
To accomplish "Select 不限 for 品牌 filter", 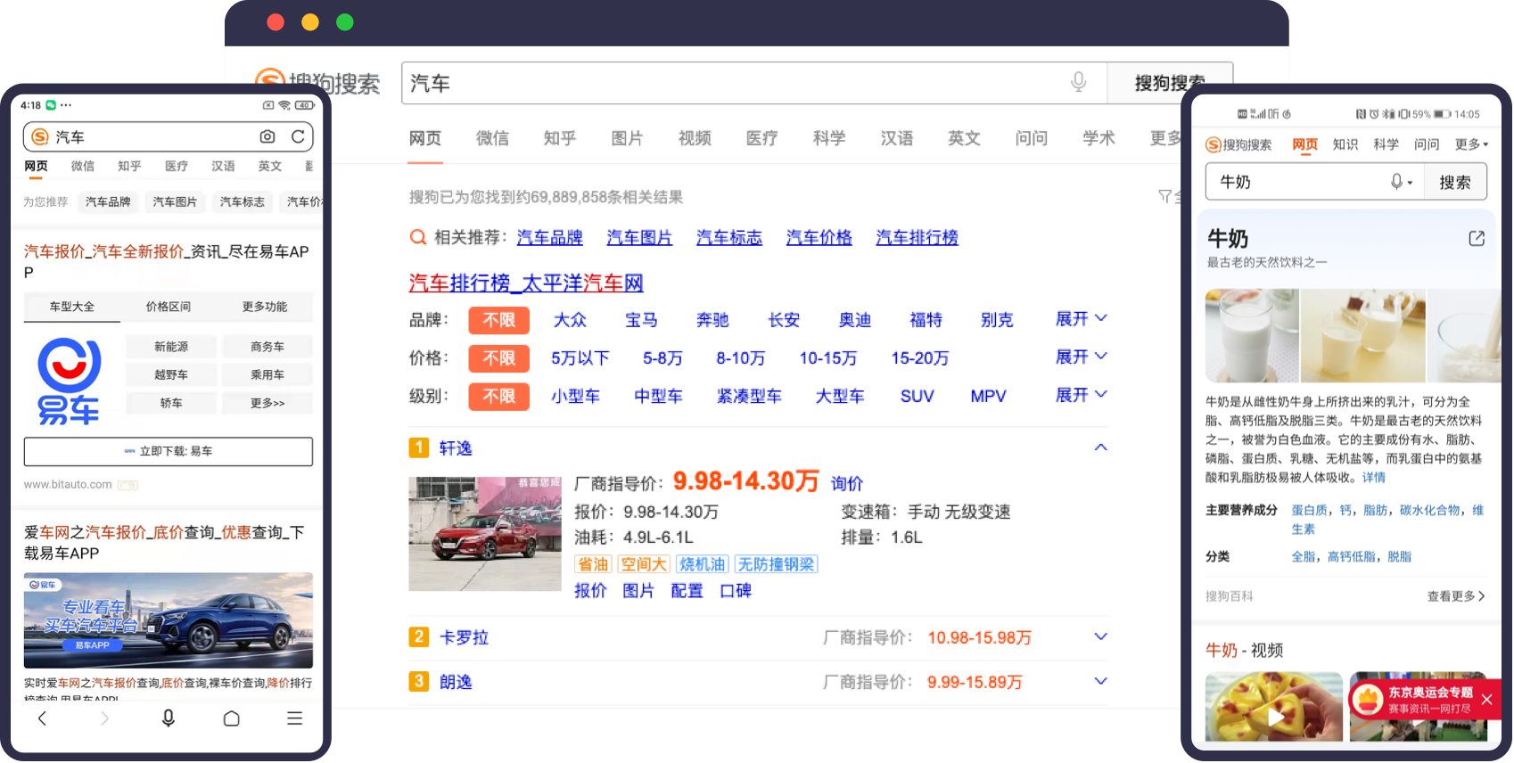I will pyautogui.click(x=499, y=320).
